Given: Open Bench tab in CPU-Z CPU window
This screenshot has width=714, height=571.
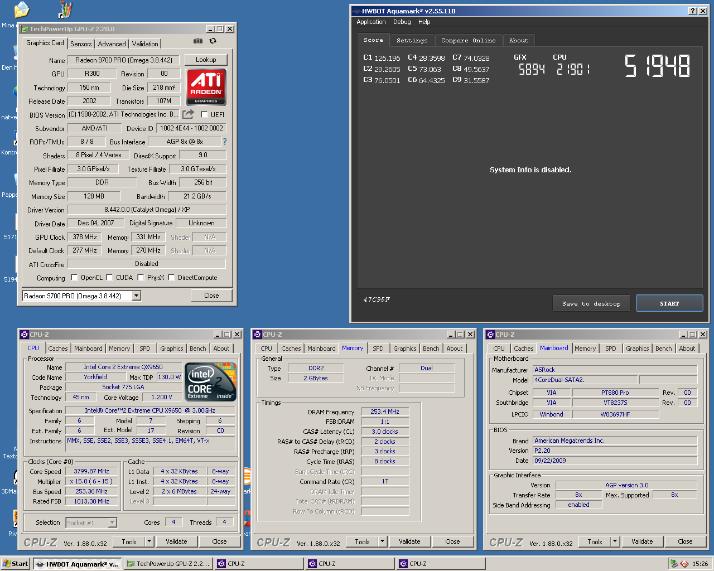Looking at the screenshot, I should coord(197,349).
